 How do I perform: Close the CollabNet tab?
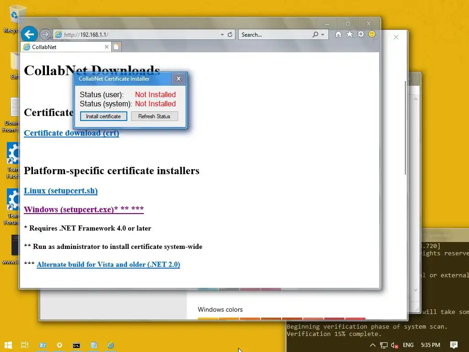(106, 47)
